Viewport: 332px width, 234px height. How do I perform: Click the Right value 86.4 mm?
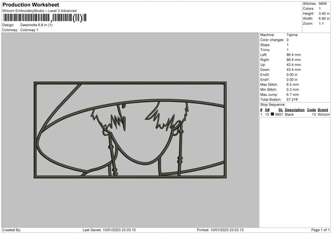pos(294,60)
